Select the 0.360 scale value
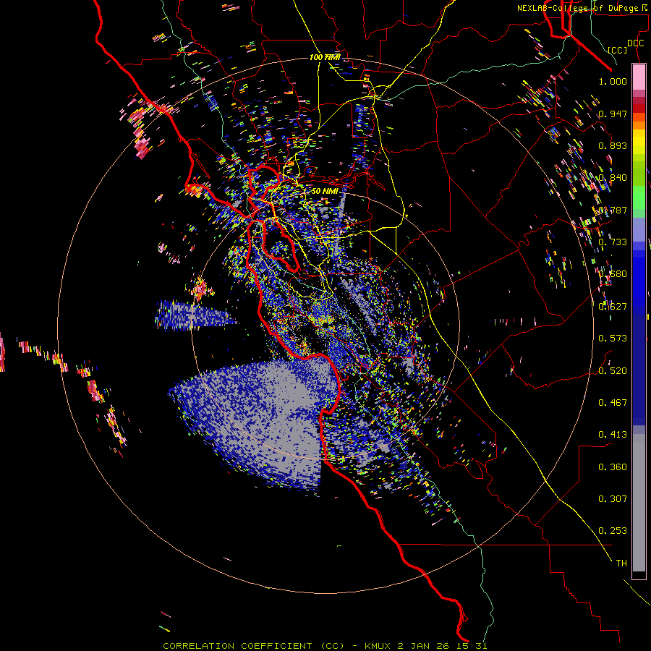 click(x=613, y=467)
